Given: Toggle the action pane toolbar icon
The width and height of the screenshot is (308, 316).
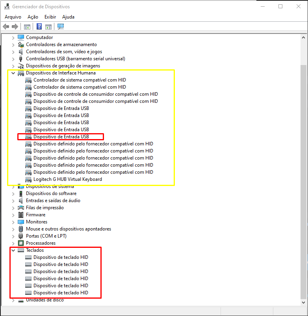Looking at the screenshot, I should coord(48,27).
